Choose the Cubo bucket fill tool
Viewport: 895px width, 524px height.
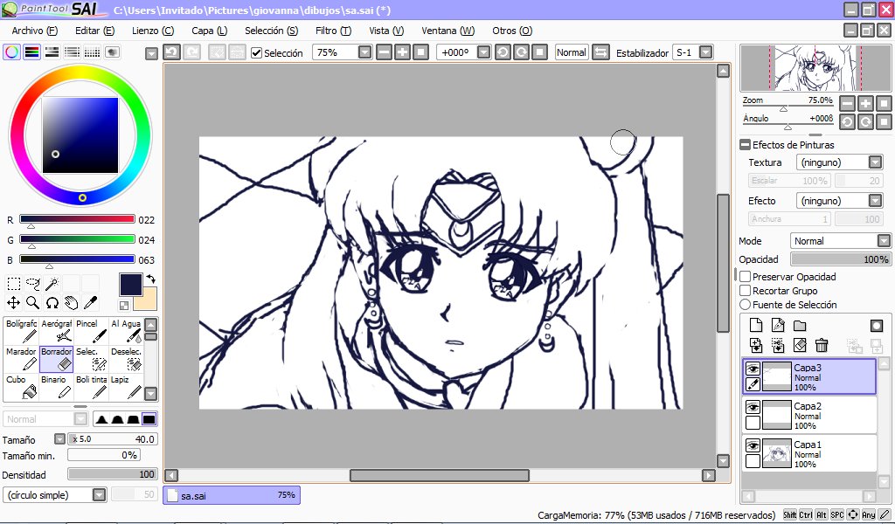tap(21, 387)
